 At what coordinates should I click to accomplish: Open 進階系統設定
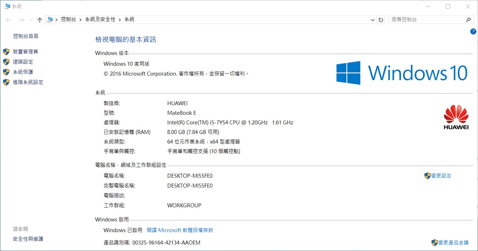(28, 82)
